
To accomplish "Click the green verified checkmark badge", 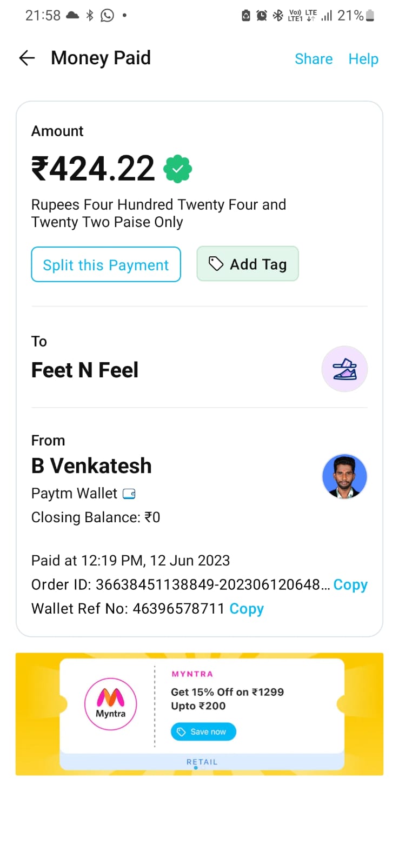I will (178, 169).
